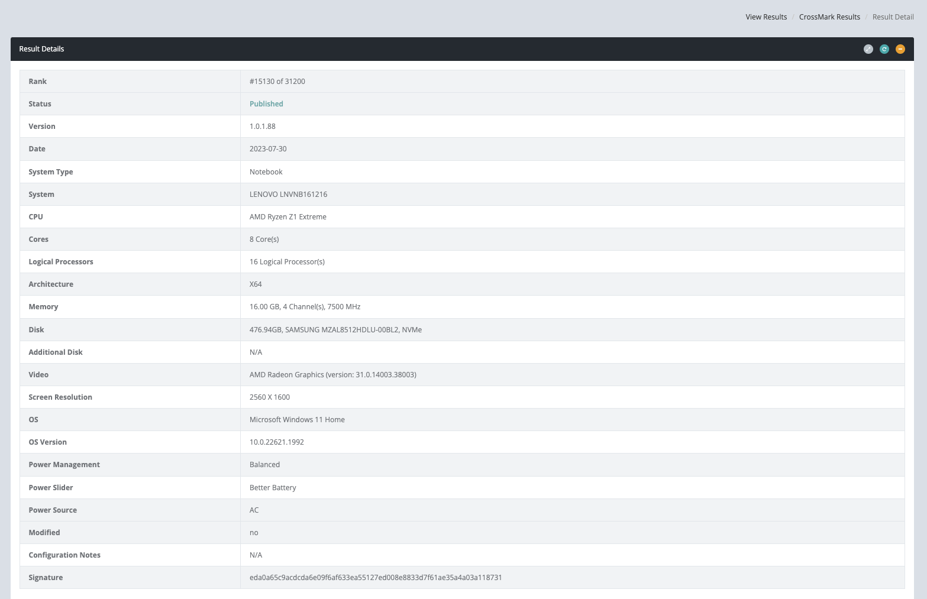Click the SAMSUNG MZAL8512HDLU disk value
The width and height of the screenshot is (927, 599).
pyautogui.click(x=335, y=330)
